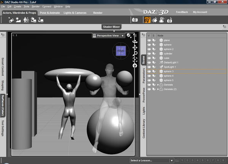
Task: Open the Tool Settings side tab
Action: 3,128
